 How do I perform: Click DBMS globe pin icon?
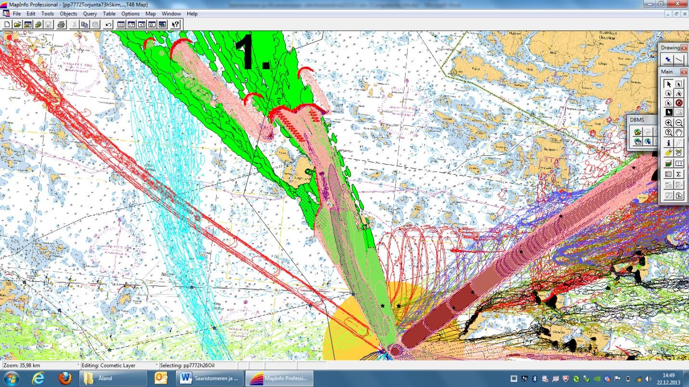coord(648,141)
